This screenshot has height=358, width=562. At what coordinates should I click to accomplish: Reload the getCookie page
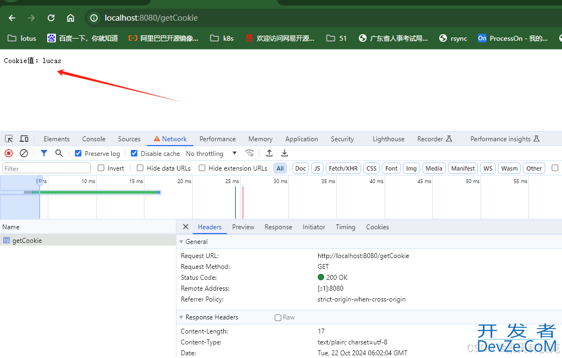[51, 18]
